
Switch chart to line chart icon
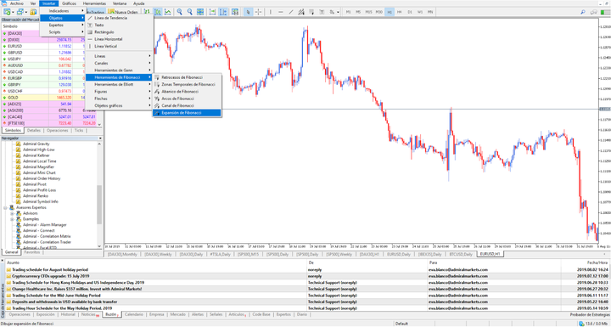pos(167,12)
